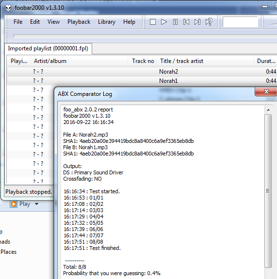This screenshot has width=277, height=279.
Task: Sort by the Track no column
Action: click(x=143, y=61)
